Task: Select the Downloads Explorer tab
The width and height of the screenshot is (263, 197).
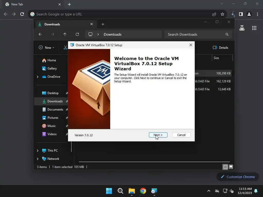Action: 66,24
